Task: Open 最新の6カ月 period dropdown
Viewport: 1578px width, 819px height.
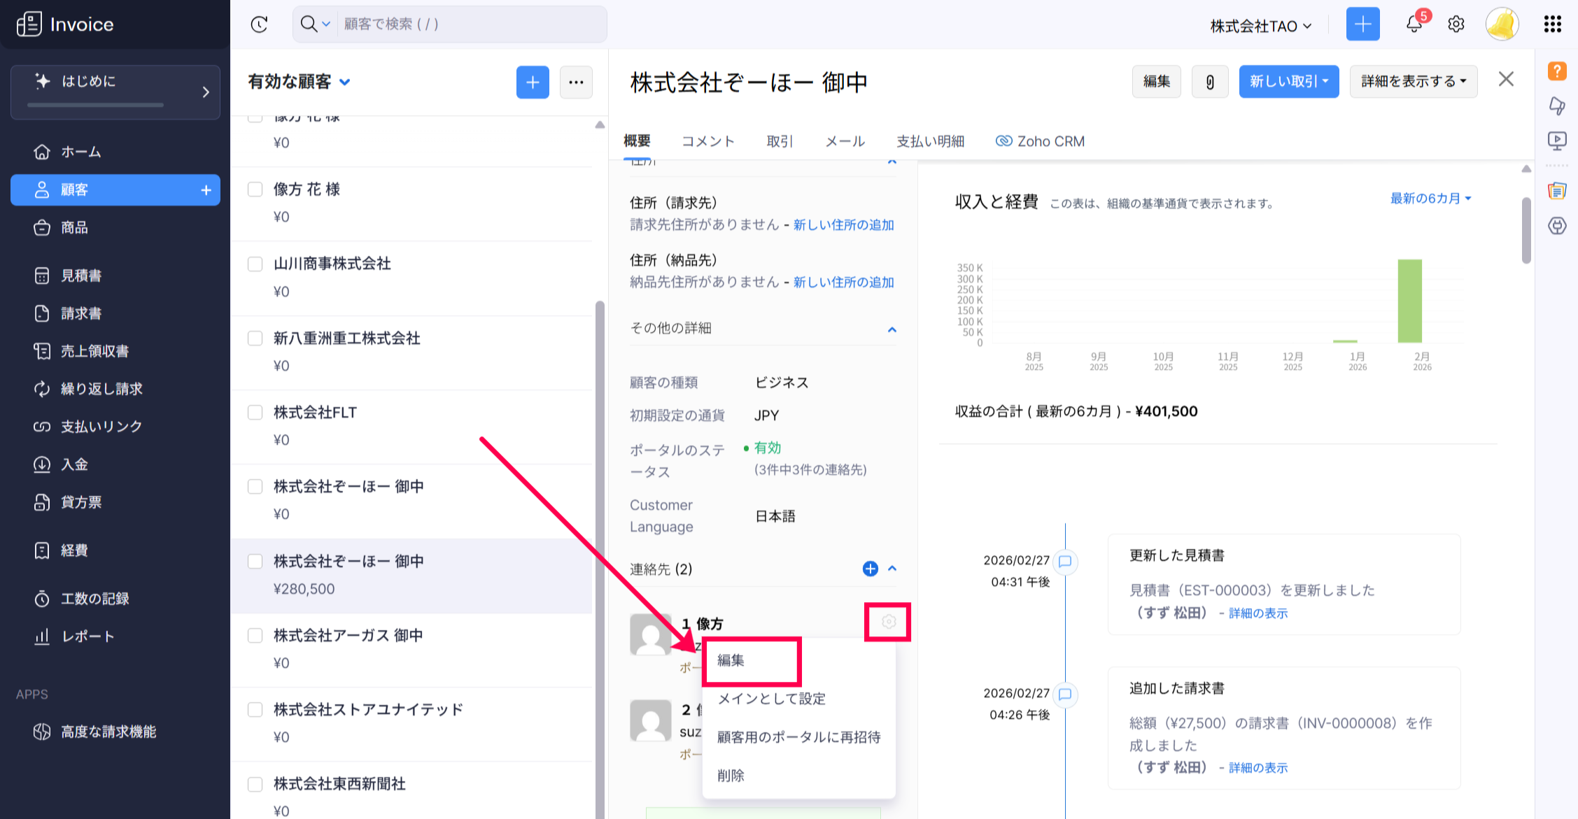Action: point(1430,199)
